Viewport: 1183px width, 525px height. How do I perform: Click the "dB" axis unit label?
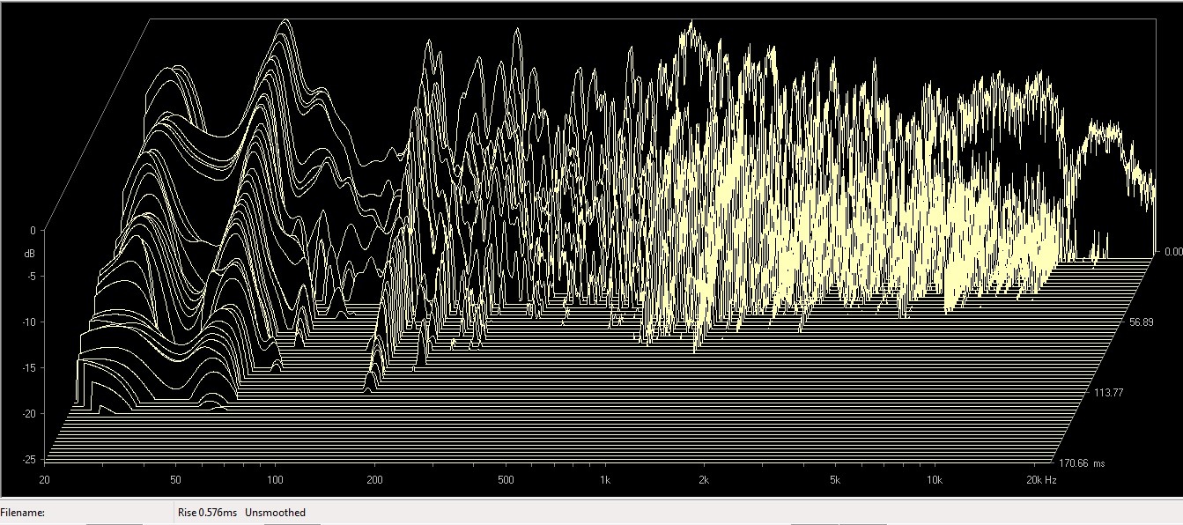click(x=29, y=254)
